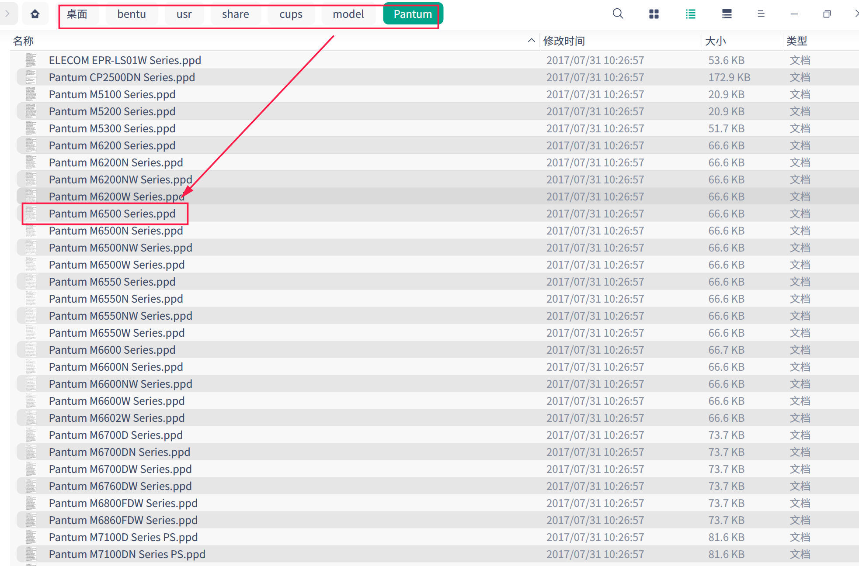Open the hamburger menu icon
The width and height of the screenshot is (859, 566).
(761, 14)
